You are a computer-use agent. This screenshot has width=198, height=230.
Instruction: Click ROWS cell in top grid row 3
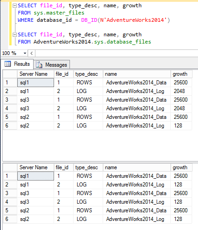click(x=88, y=100)
